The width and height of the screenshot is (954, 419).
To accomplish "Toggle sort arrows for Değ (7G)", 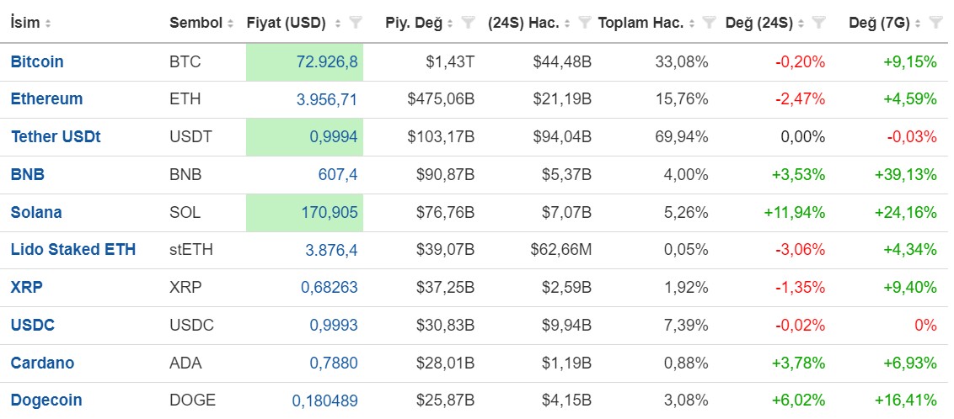I will (918, 24).
